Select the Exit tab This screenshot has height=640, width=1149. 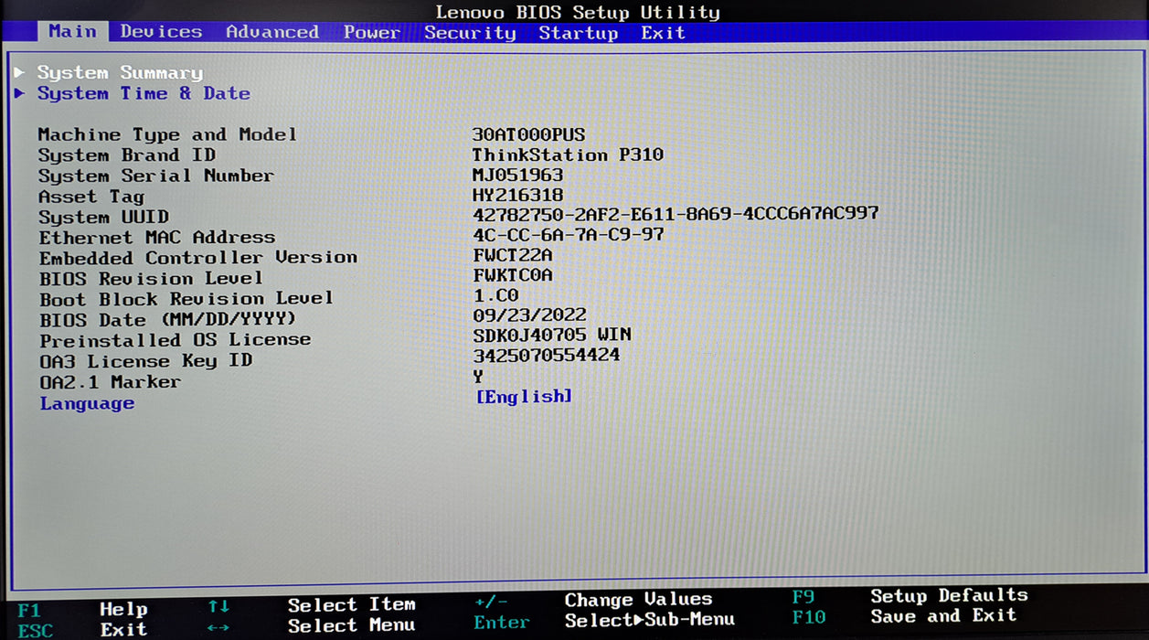tap(663, 33)
